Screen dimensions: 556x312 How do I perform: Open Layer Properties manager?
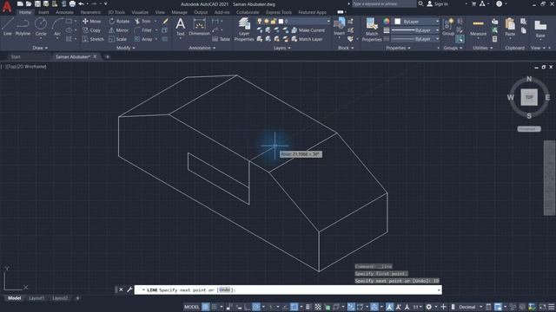click(244, 29)
